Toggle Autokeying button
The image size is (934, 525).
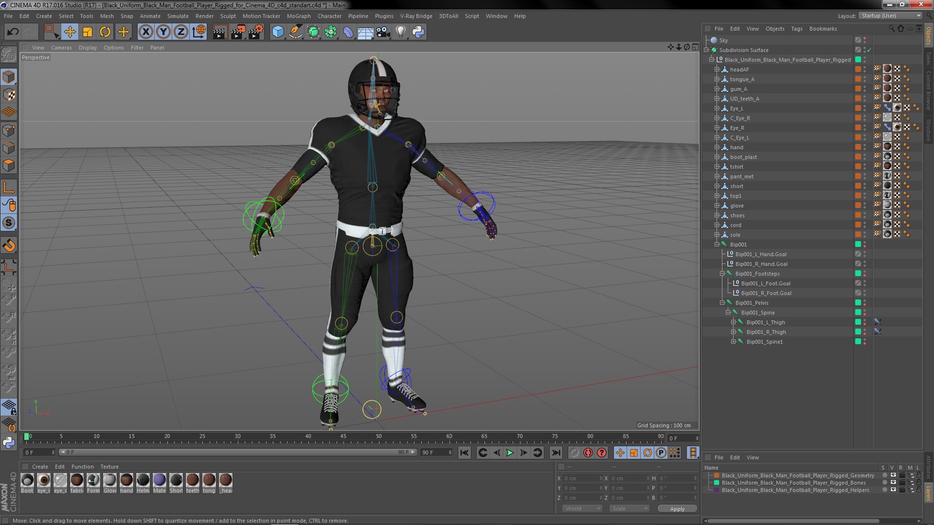(x=588, y=453)
